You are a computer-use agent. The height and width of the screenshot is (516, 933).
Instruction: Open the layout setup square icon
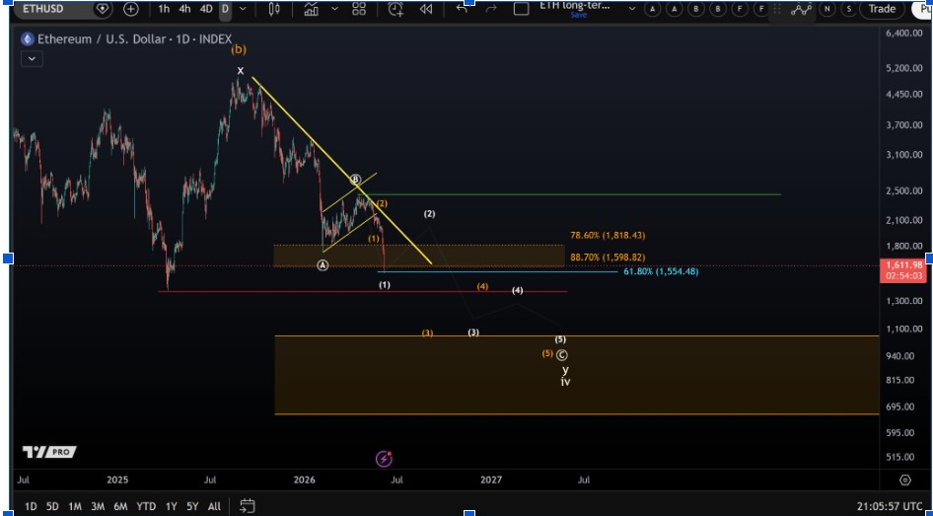[x=522, y=9]
